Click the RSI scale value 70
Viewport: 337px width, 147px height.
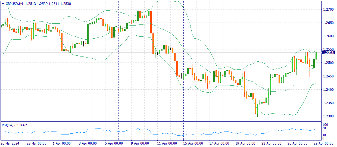pos(324,128)
